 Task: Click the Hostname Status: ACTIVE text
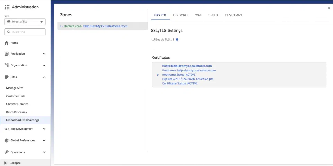click(x=179, y=75)
